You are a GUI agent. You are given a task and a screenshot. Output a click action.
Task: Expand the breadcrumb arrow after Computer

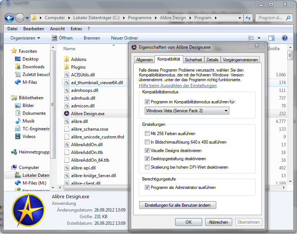[x=69, y=18]
